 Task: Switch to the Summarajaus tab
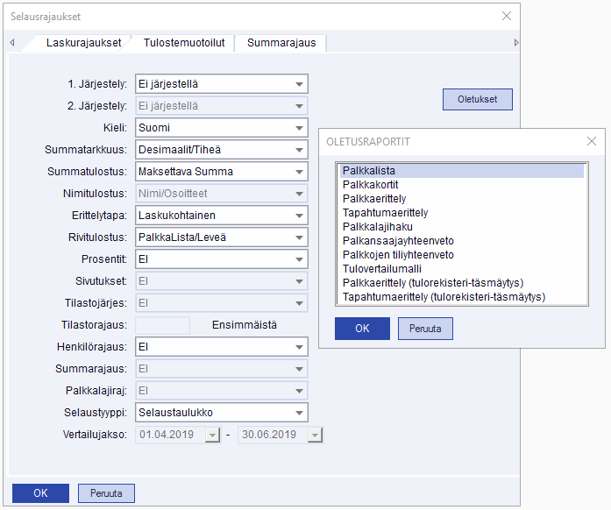point(280,42)
